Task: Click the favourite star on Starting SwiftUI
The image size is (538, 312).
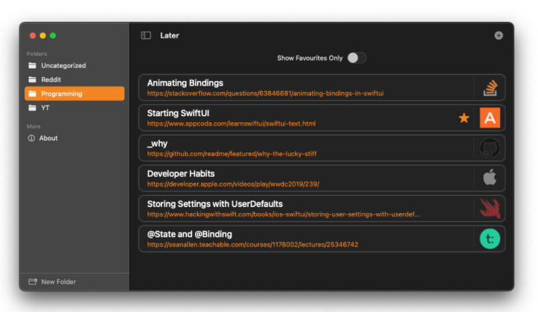Action: coord(464,117)
